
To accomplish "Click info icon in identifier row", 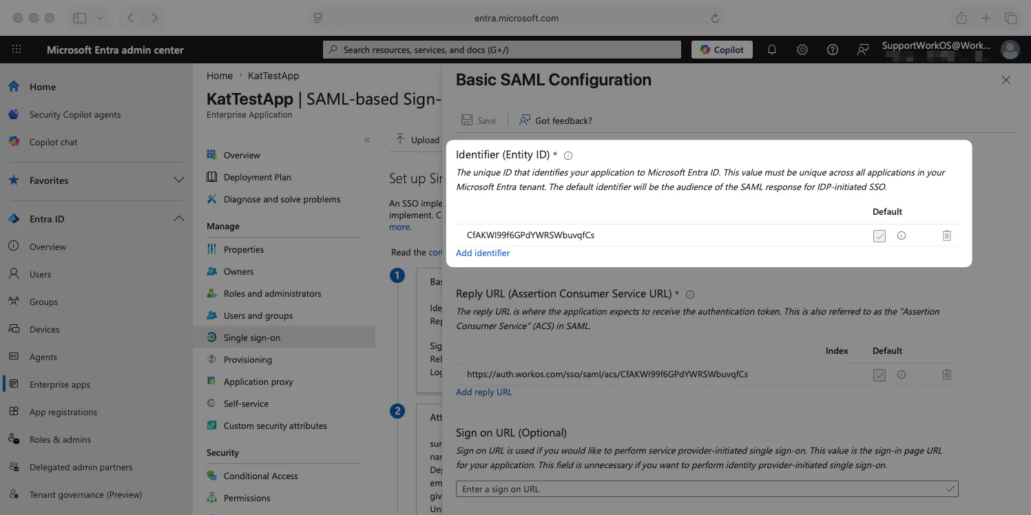I will (x=902, y=235).
